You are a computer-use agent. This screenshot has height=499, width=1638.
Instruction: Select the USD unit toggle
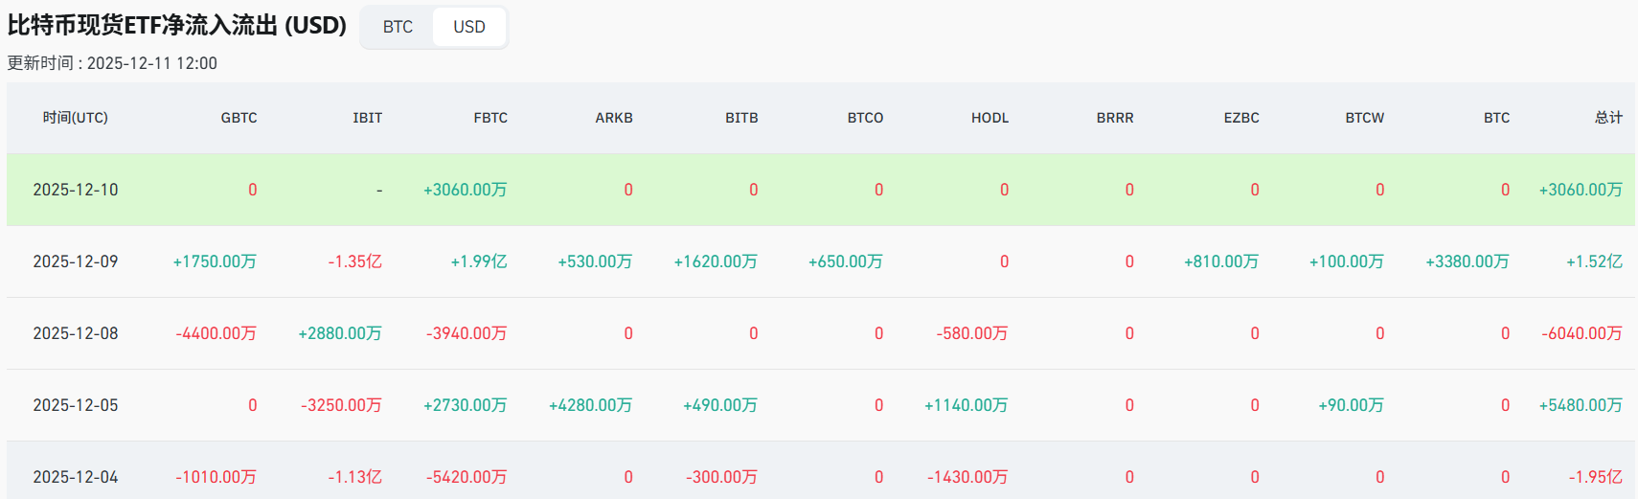[468, 27]
